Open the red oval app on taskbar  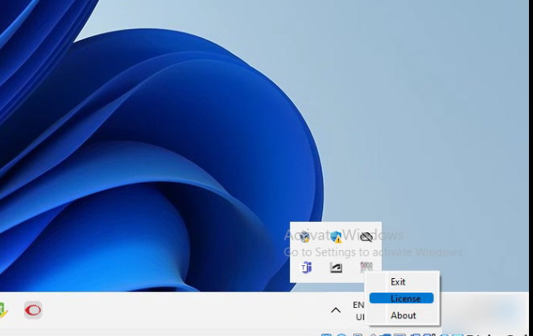(33, 309)
